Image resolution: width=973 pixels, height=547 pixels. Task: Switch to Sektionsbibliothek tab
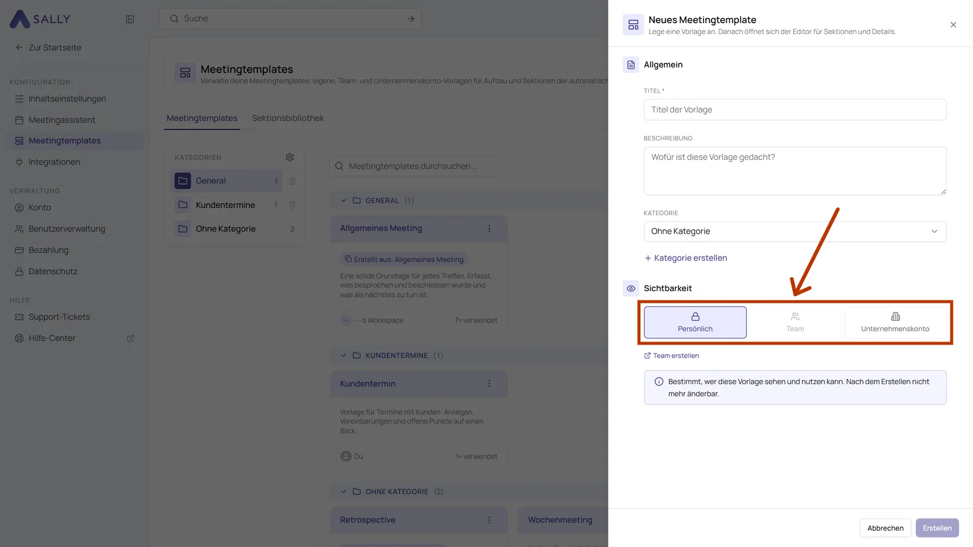(x=288, y=118)
